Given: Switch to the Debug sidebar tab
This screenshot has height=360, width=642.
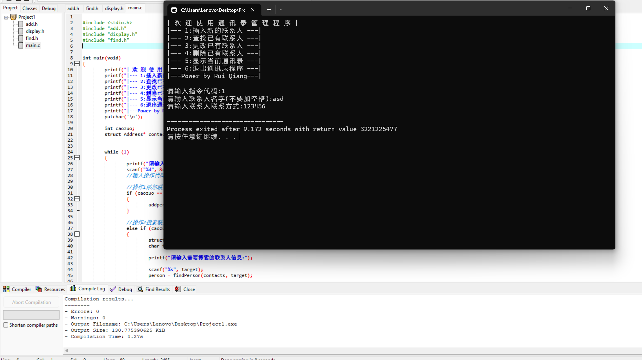Looking at the screenshot, I should click(x=49, y=8).
